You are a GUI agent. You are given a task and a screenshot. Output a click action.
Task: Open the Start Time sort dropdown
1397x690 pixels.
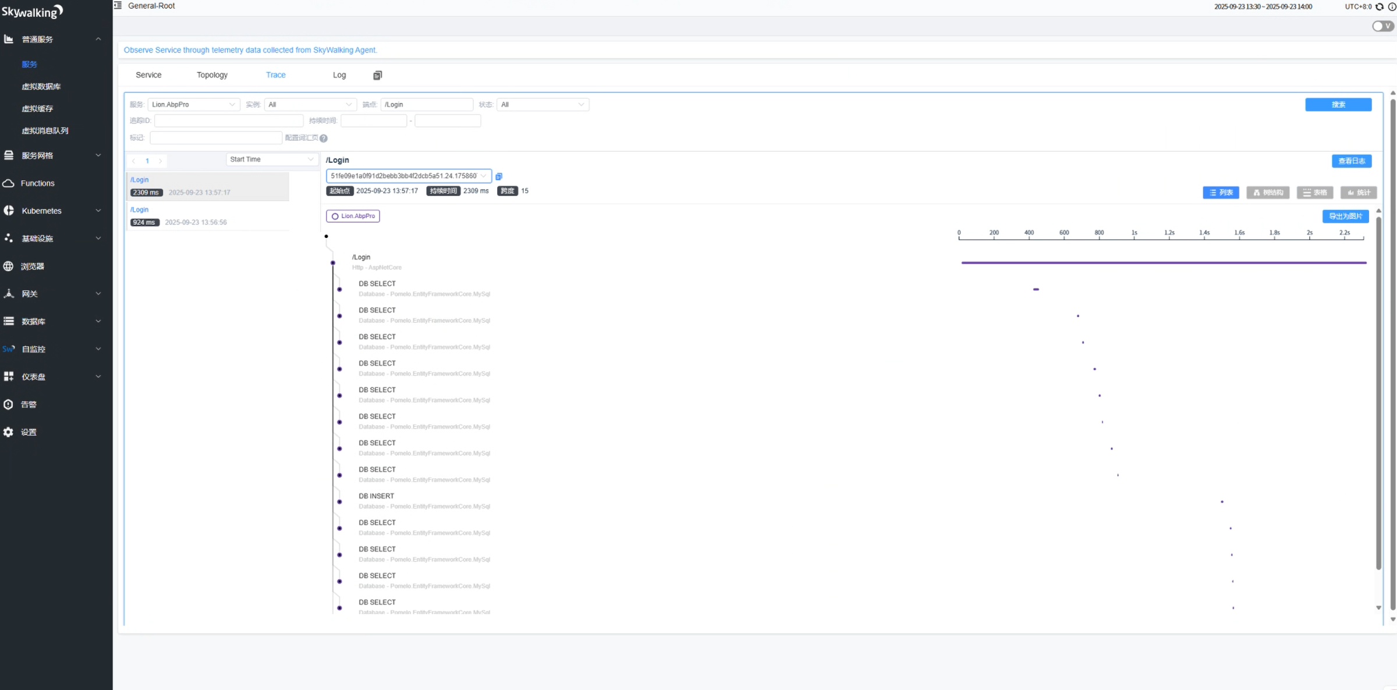click(x=271, y=159)
